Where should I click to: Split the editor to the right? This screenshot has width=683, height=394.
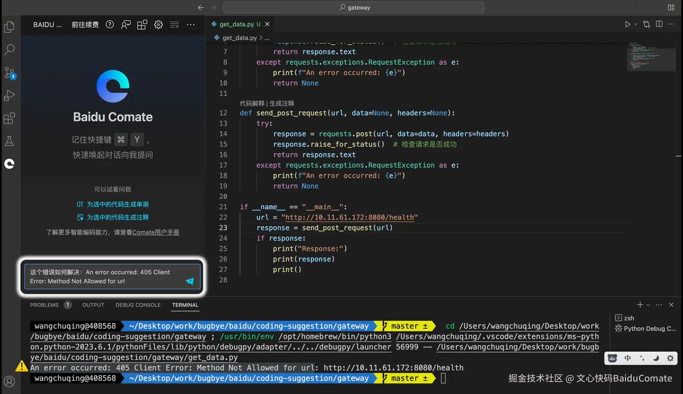659,24
